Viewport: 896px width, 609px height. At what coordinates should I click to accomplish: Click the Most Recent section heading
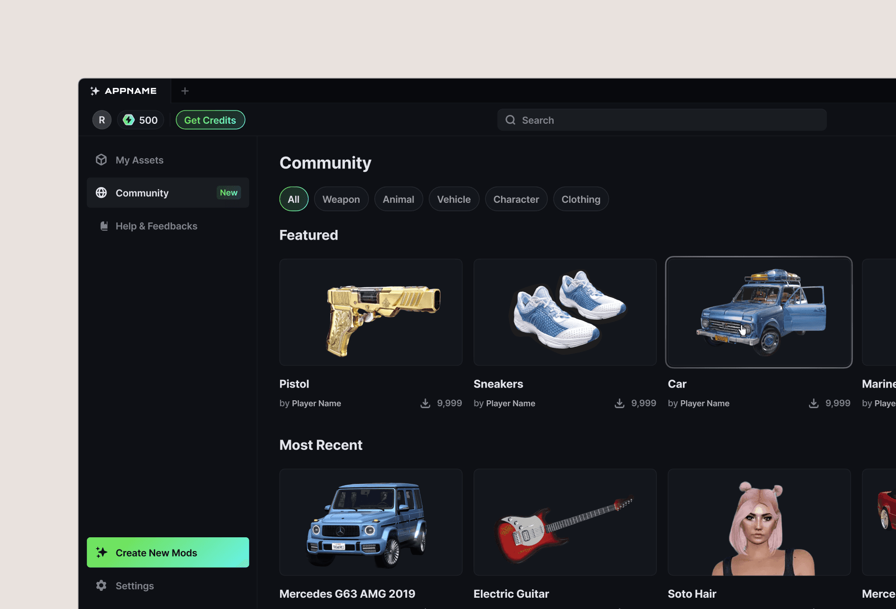click(321, 445)
